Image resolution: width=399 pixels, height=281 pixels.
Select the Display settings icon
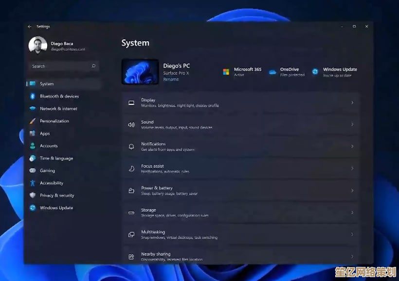click(131, 102)
